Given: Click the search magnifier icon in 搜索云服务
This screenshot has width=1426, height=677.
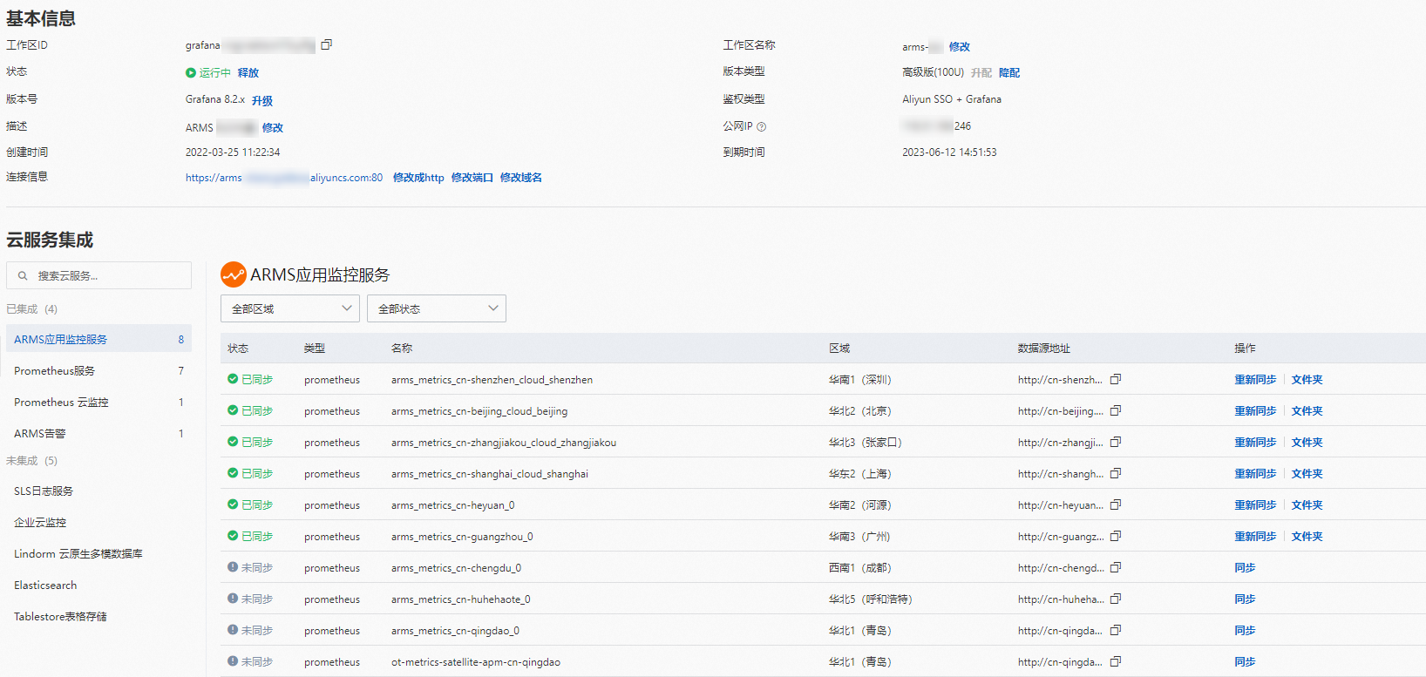Looking at the screenshot, I should tap(23, 275).
